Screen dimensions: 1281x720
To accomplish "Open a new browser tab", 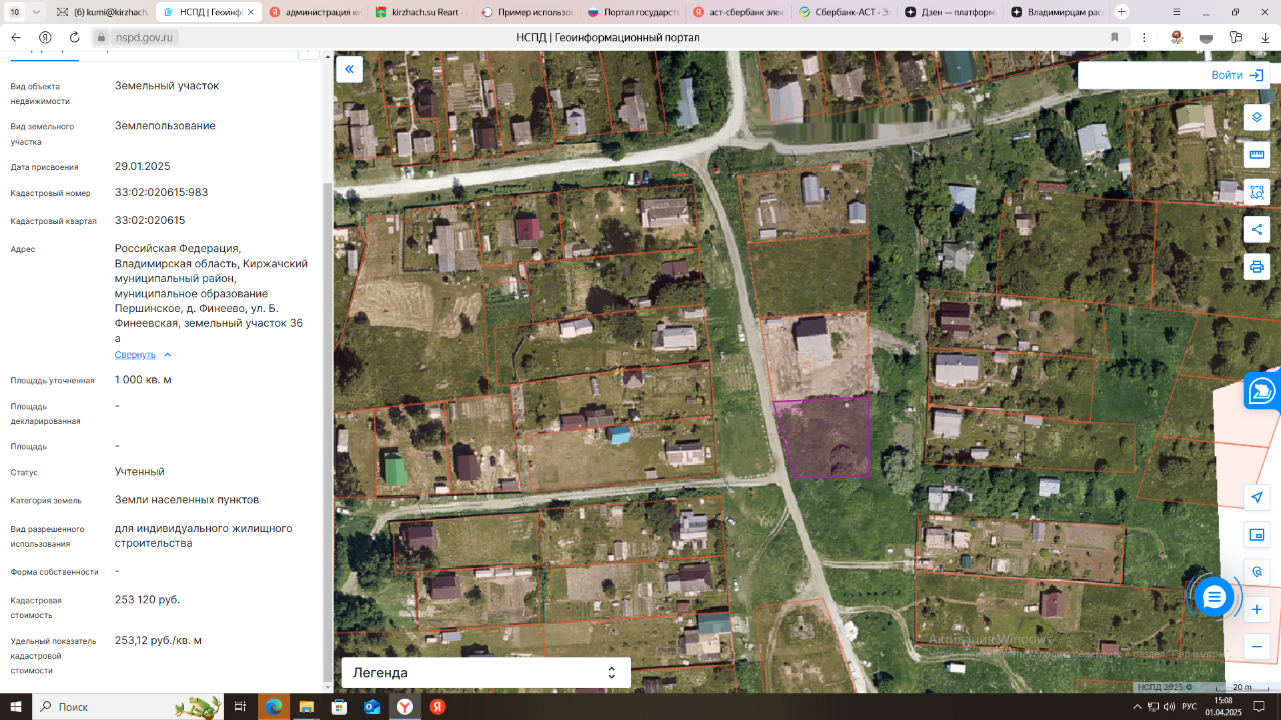I will tap(1122, 12).
